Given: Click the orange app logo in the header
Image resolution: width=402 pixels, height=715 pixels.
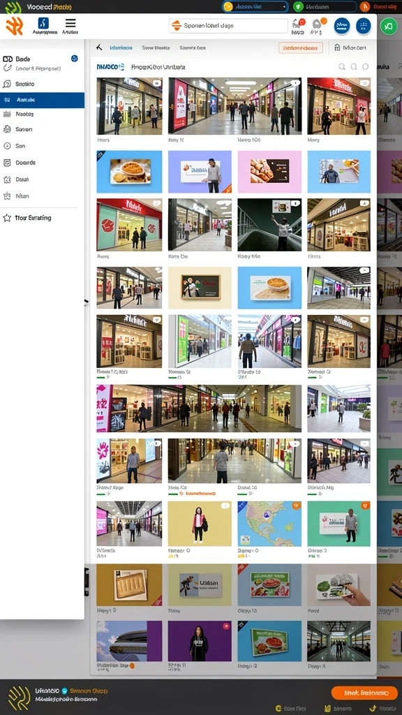Looking at the screenshot, I should (14, 26).
